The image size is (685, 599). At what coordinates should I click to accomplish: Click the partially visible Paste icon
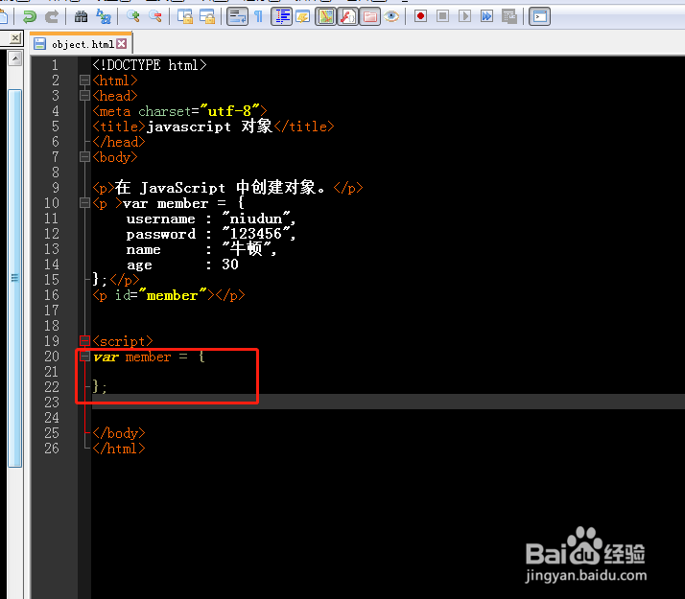[4, 17]
